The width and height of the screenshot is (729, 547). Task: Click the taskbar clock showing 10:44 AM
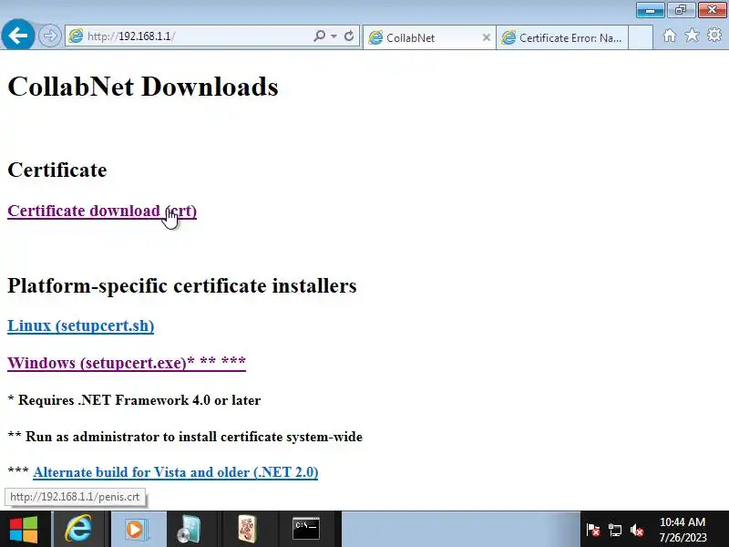[683, 530]
